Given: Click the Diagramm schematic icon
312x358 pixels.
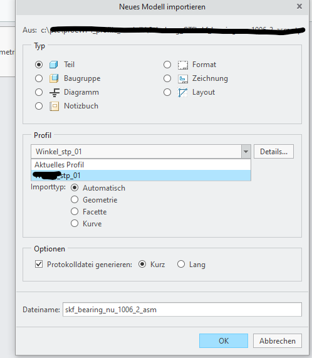Looking at the screenshot, I should (55, 92).
